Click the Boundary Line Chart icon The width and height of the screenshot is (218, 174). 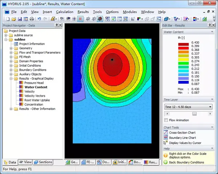[x=166, y=138]
